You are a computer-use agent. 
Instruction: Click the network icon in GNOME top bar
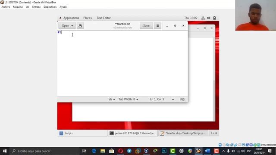tap(203, 18)
